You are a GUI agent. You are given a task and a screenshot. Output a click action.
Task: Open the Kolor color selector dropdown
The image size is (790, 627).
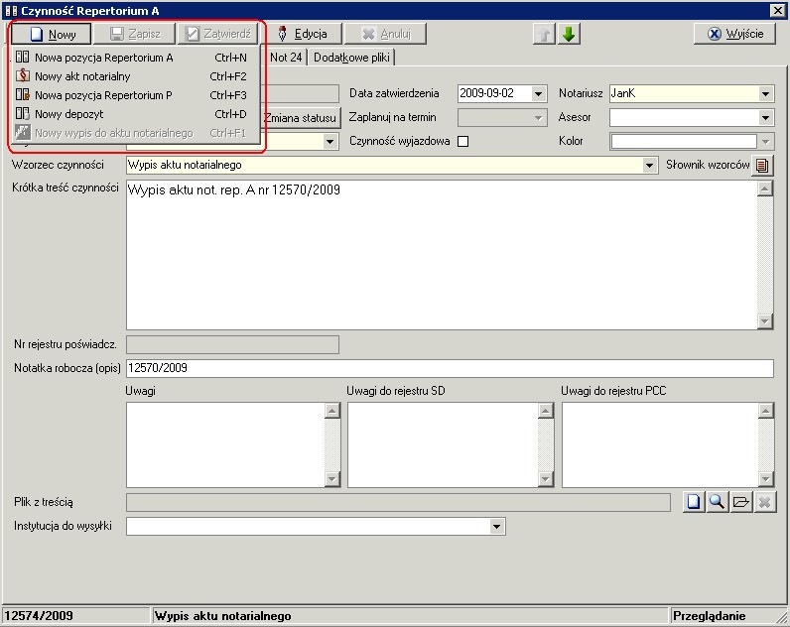[x=765, y=142]
